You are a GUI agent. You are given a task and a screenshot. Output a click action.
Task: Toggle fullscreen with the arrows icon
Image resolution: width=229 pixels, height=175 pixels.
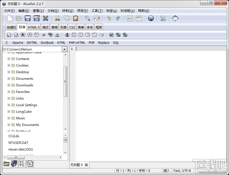coord(175,18)
